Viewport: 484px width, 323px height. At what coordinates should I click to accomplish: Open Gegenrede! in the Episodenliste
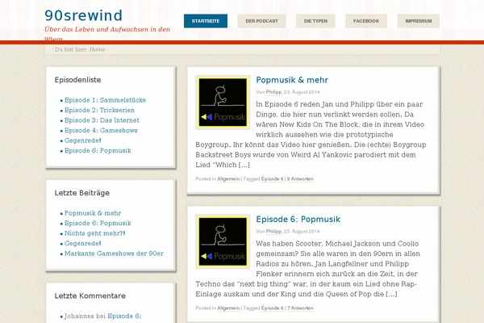(83, 141)
